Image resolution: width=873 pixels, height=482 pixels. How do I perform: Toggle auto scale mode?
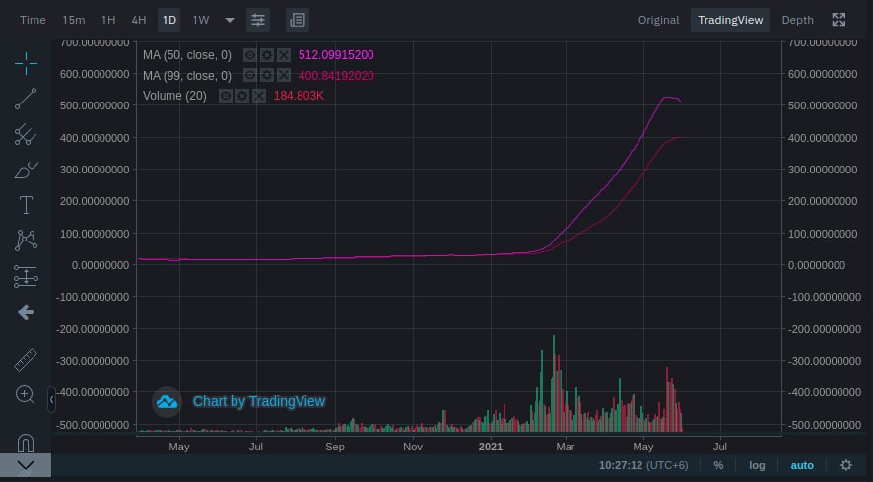pyautogui.click(x=802, y=465)
